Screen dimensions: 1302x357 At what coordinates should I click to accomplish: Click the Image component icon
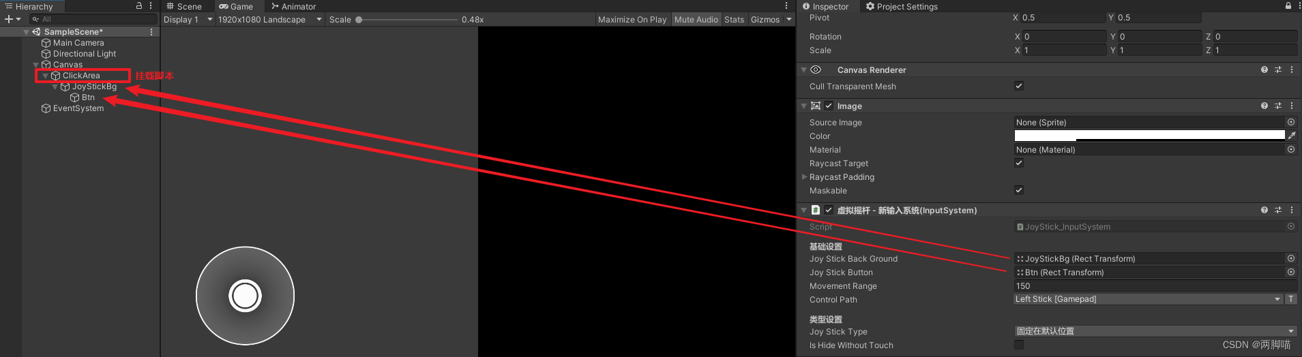(816, 106)
